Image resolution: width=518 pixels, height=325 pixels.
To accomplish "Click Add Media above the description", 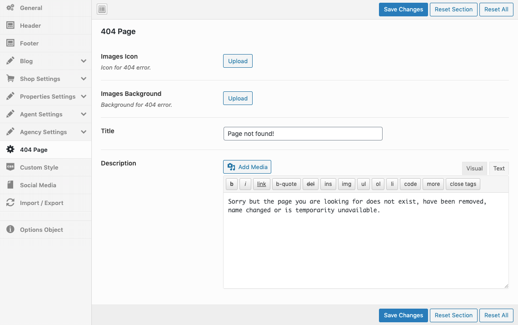I will click(x=247, y=167).
